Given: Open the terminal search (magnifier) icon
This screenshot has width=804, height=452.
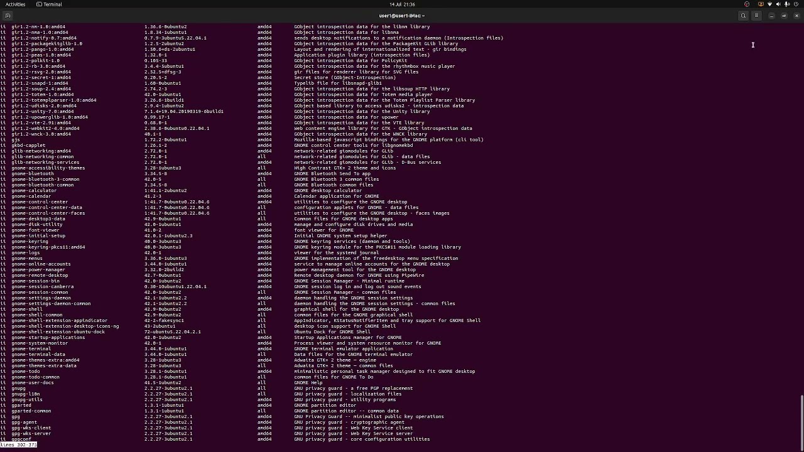Looking at the screenshot, I should click(x=743, y=16).
